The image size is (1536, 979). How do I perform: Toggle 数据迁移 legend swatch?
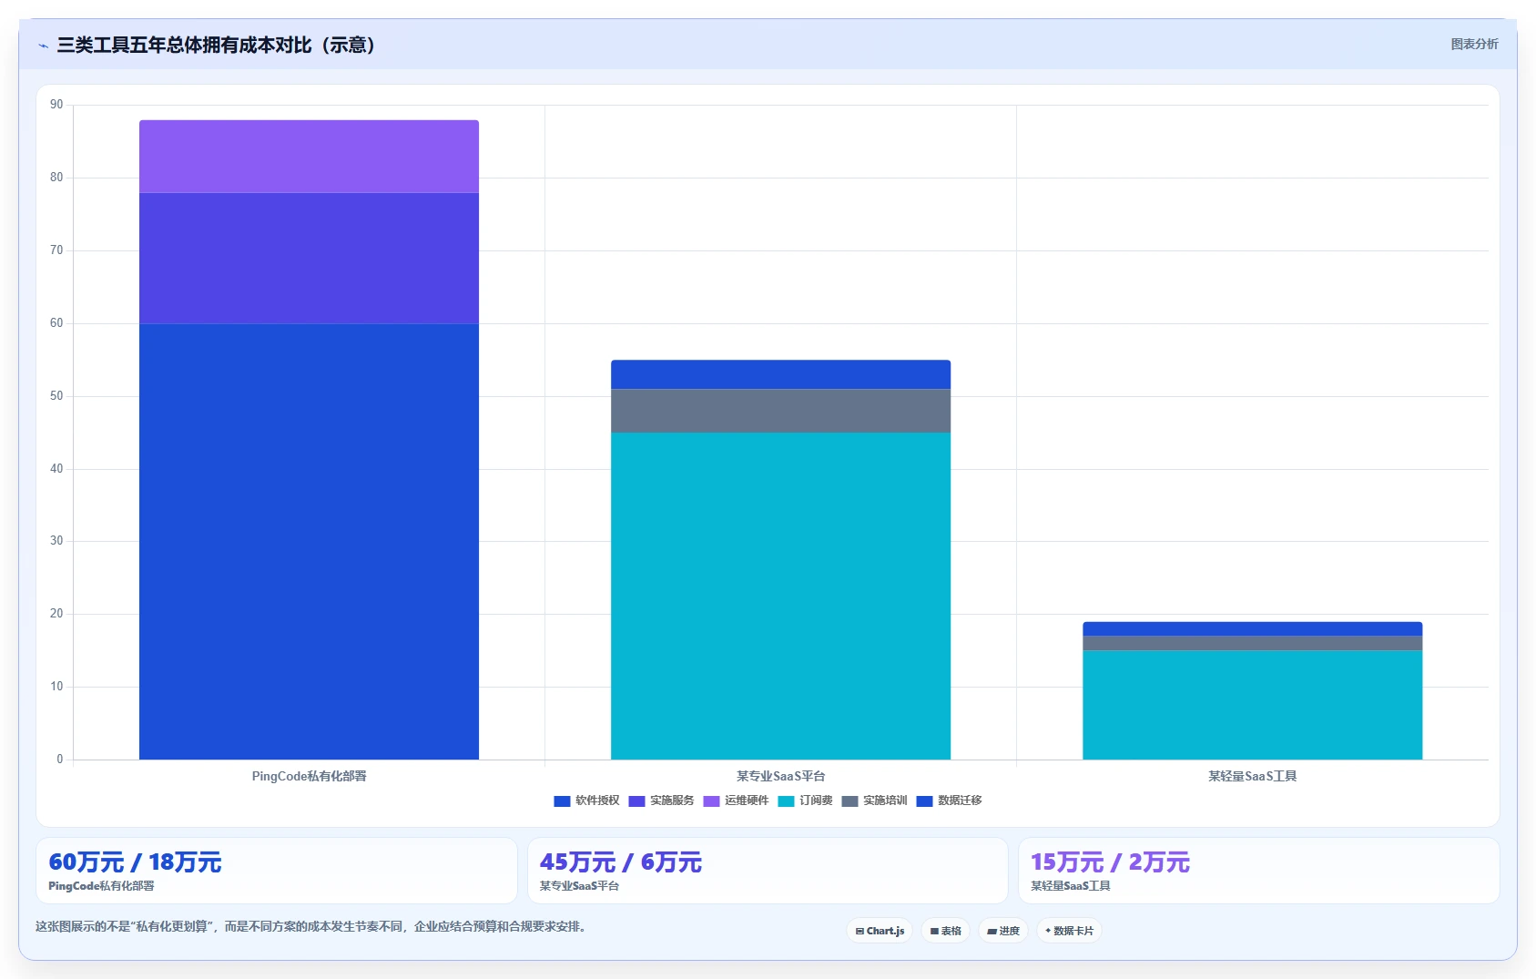[924, 801]
